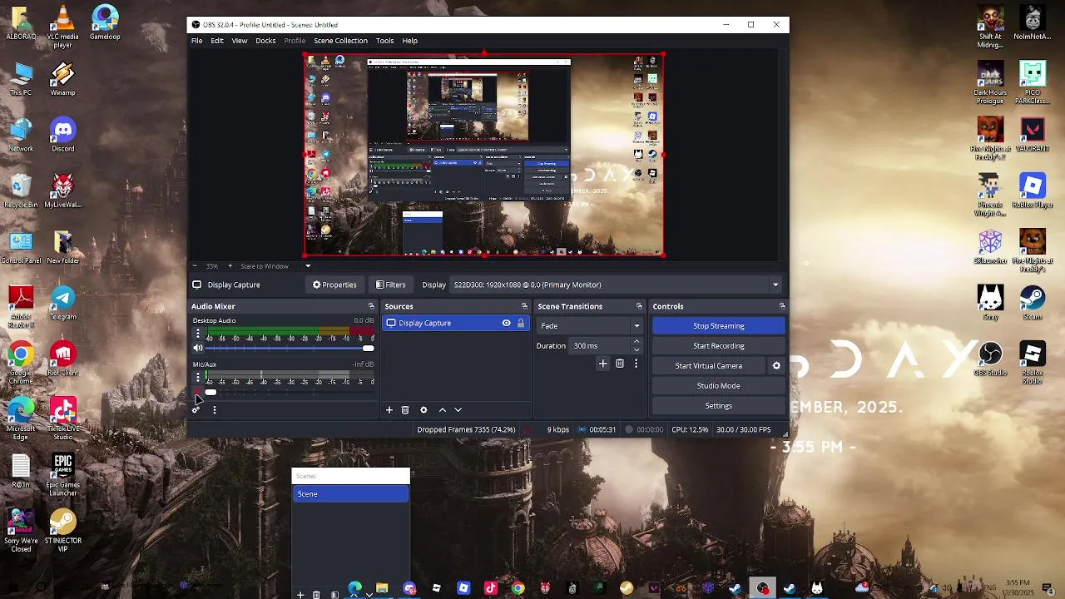Select the Display Capture source row
The height and width of the screenshot is (599, 1065).
tap(455, 323)
